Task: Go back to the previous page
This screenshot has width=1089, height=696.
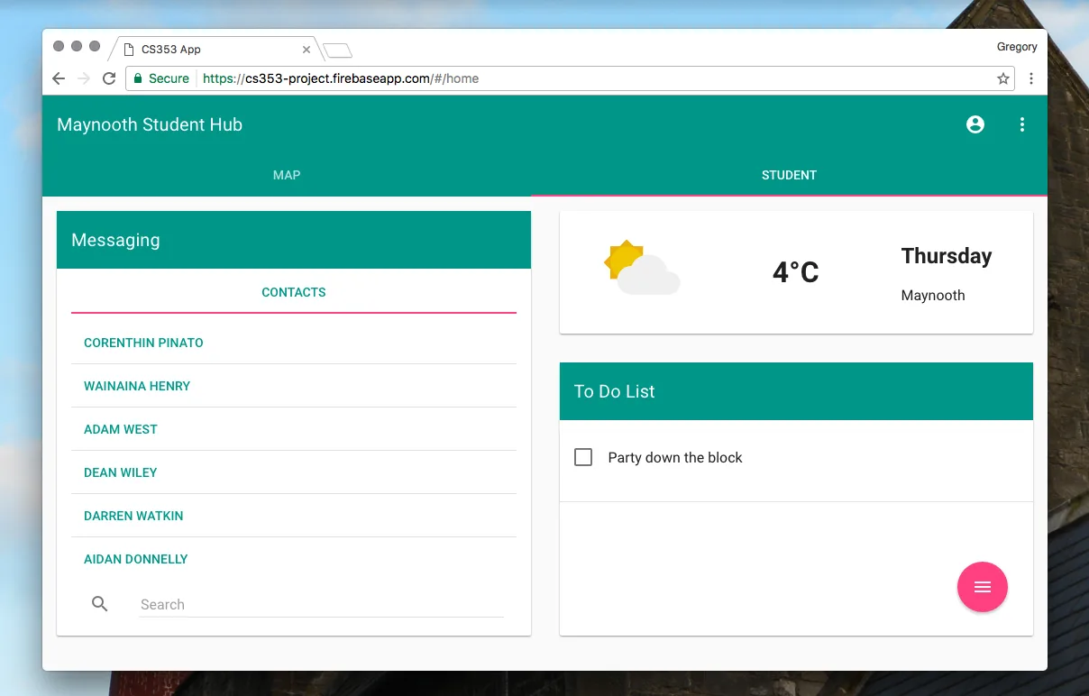Action: tap(59, 78)
